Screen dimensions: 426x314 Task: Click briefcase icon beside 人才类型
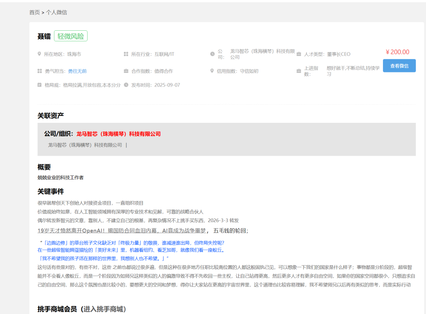299,54
